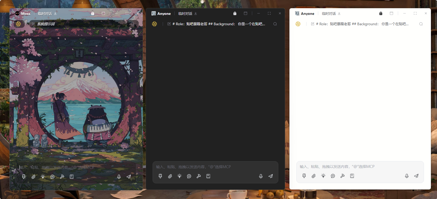Attach a file in the light Anyone window
Viewport: 437px width, 199px height.
pos(314,176)
